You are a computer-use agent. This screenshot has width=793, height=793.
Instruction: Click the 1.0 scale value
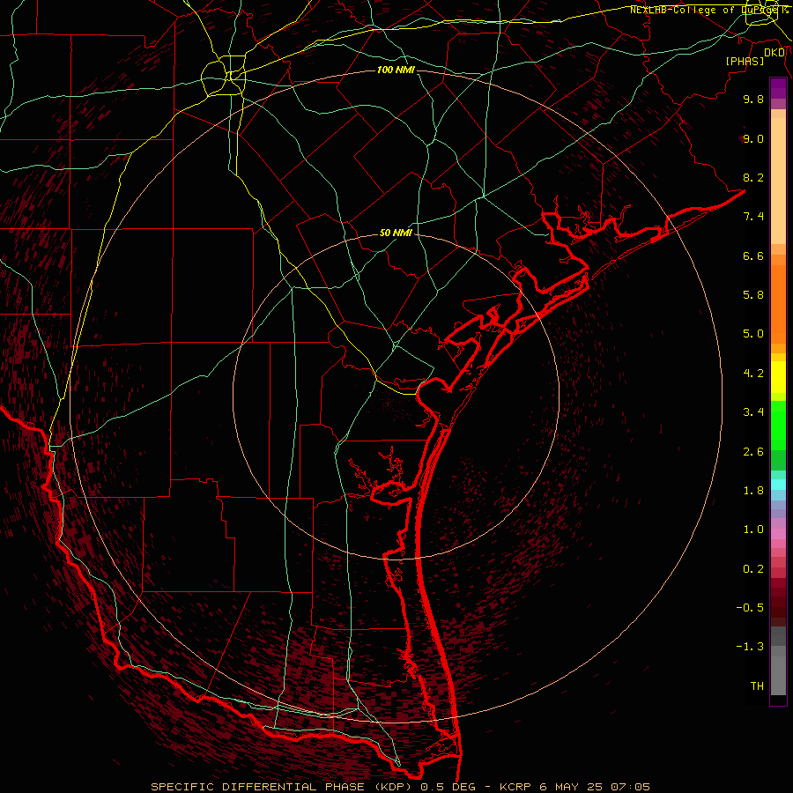753,530
